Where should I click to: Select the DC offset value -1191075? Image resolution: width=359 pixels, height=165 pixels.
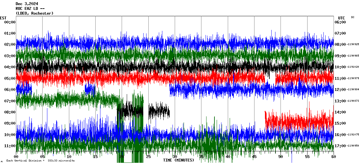point(353,135)
